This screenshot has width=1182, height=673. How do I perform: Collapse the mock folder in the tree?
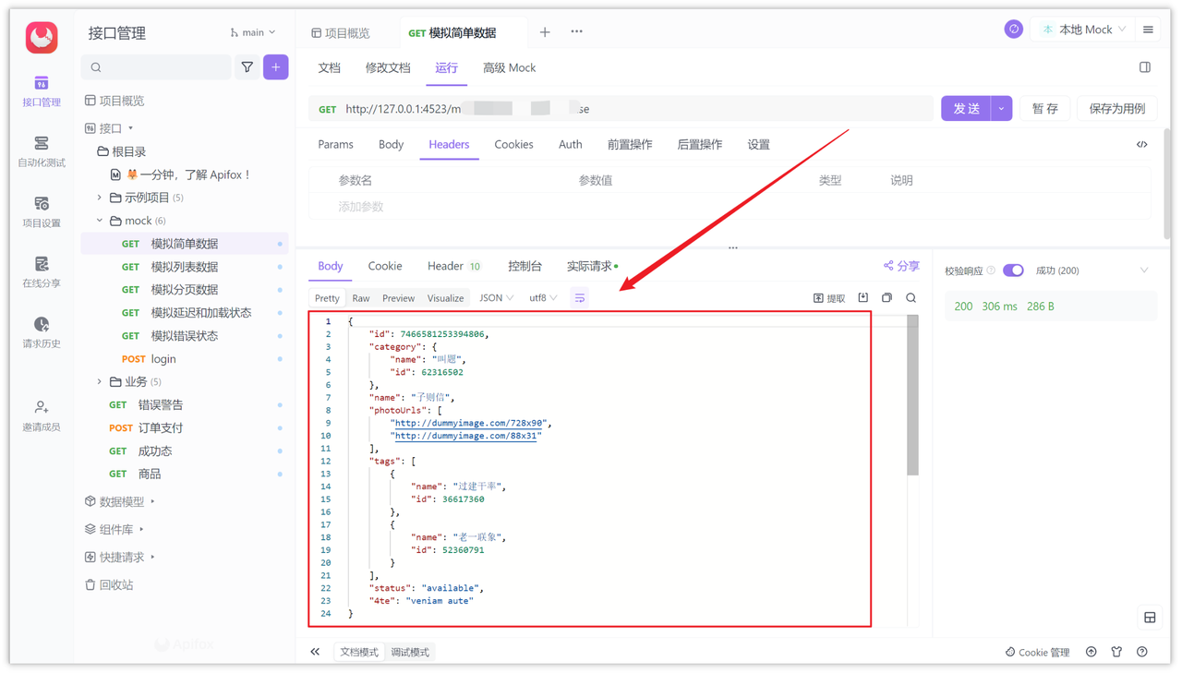click(100, 220)
